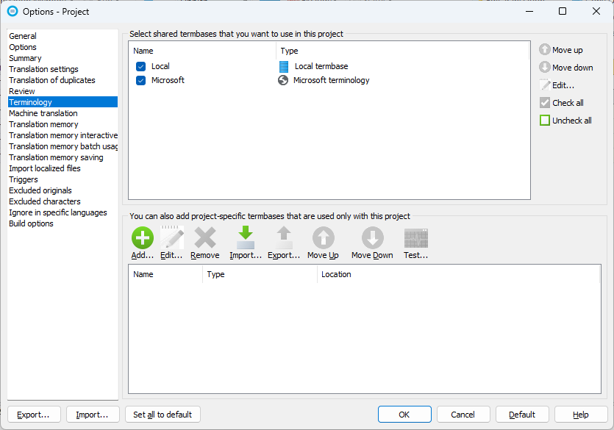The height and width of the screenshot is (430, 614).
Task: Click the green Add termbase icon
Action: pyautogui.click(x=143, y=238)
